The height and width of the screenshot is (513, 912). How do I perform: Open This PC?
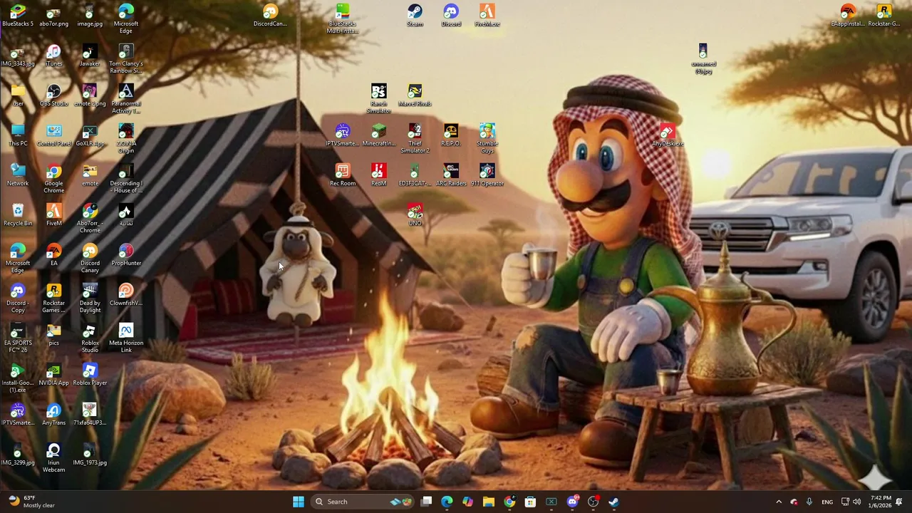18,135
